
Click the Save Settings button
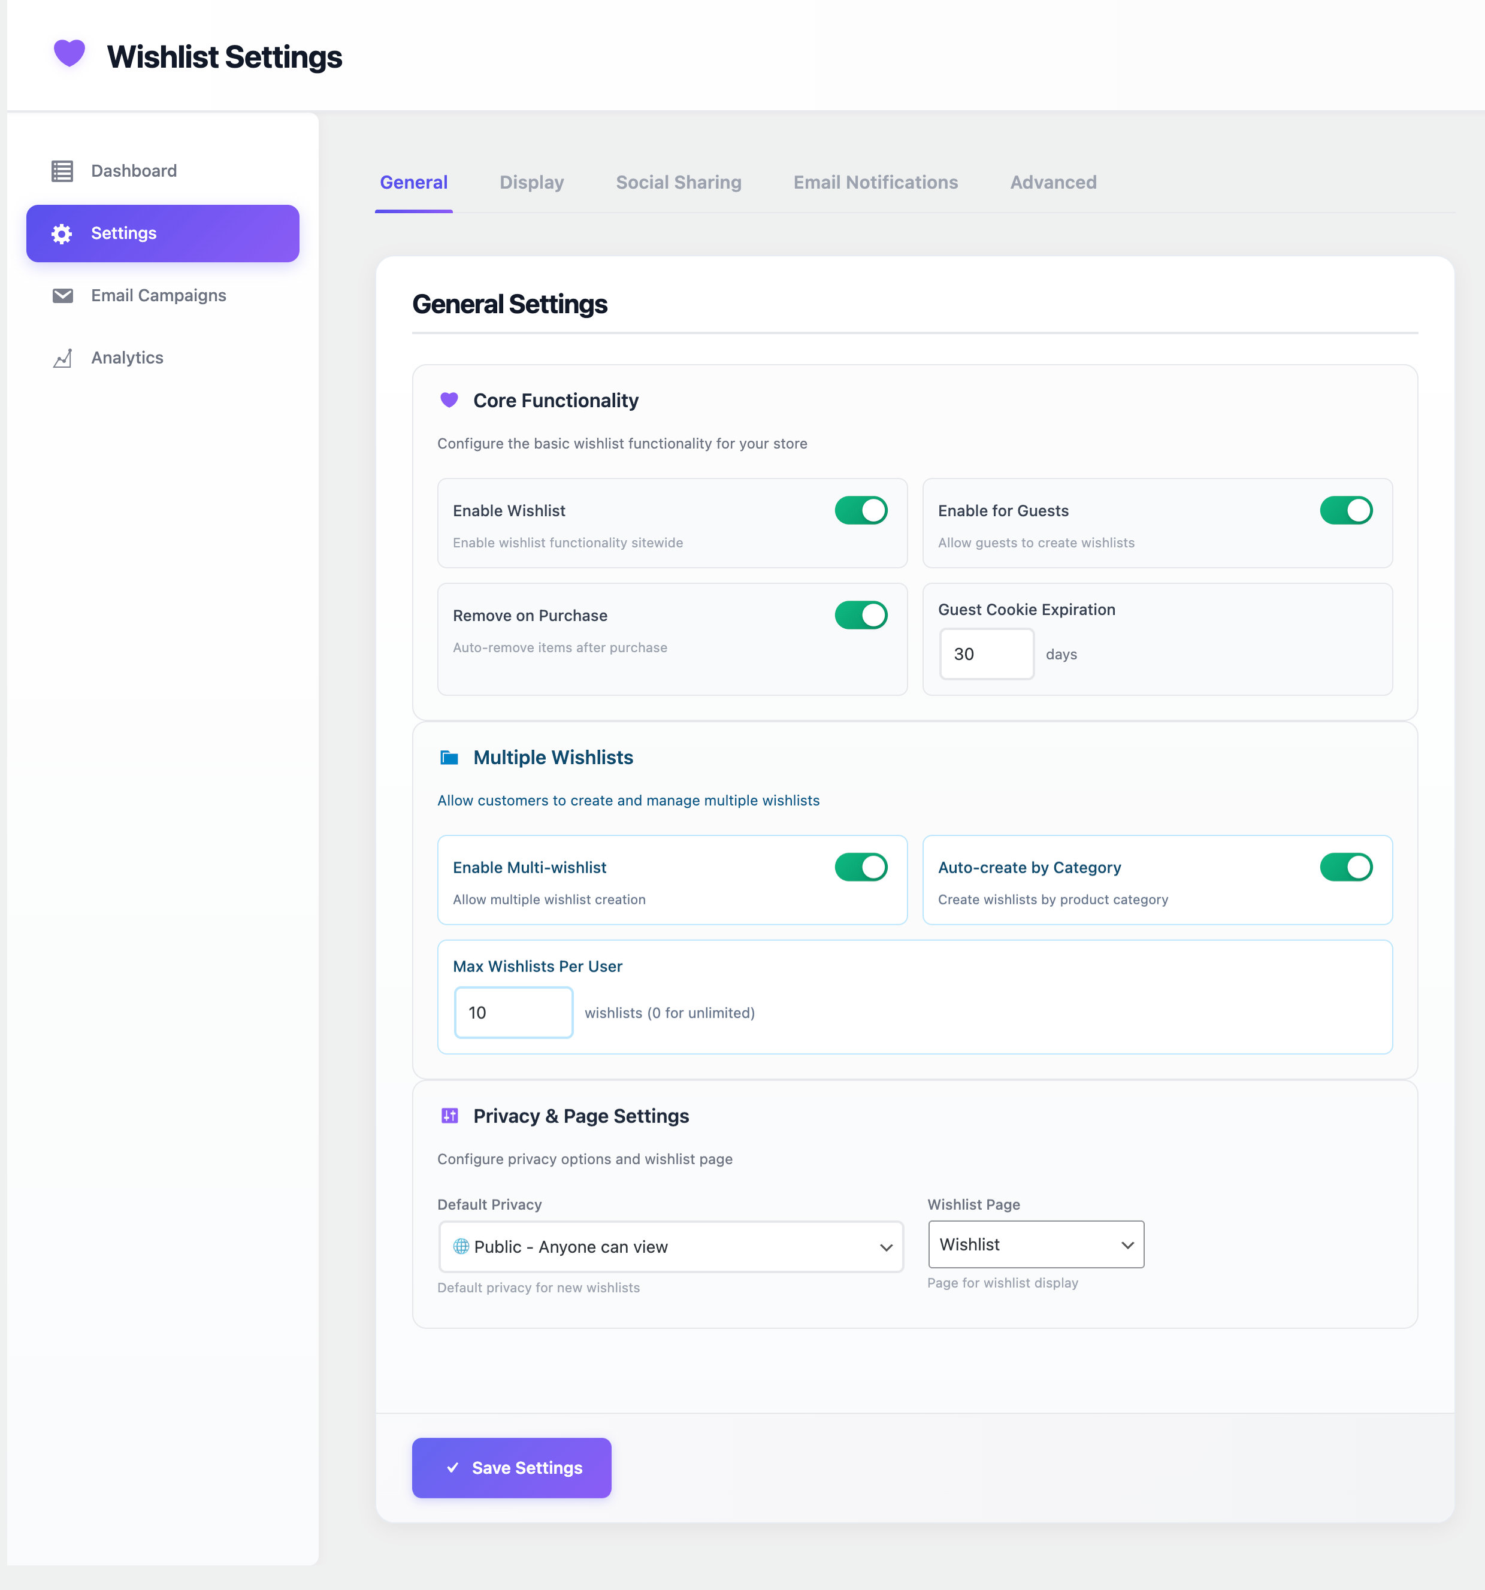pyautogui.click(x=511, y=1468)
